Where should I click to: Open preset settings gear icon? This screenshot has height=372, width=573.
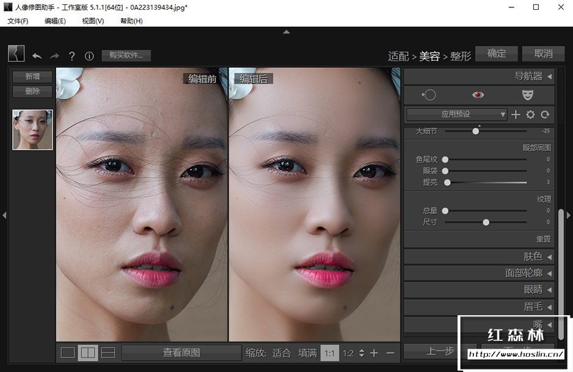(x=530, y=115)
